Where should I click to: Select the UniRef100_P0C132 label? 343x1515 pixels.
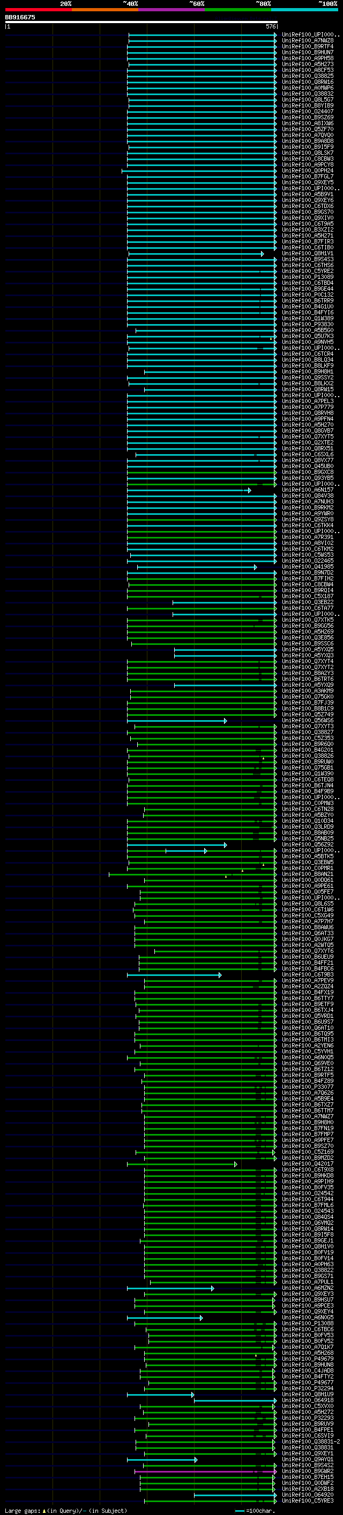tap(308, 295)
